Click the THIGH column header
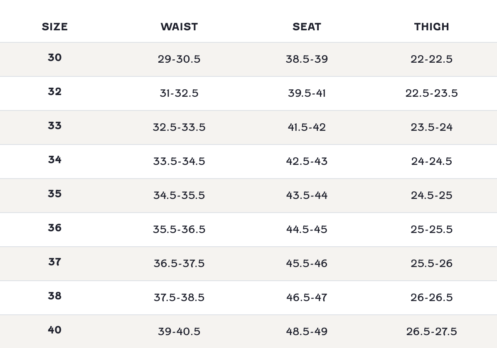The image size is (497, 348). pyautogui.click(x=431, y=27)
